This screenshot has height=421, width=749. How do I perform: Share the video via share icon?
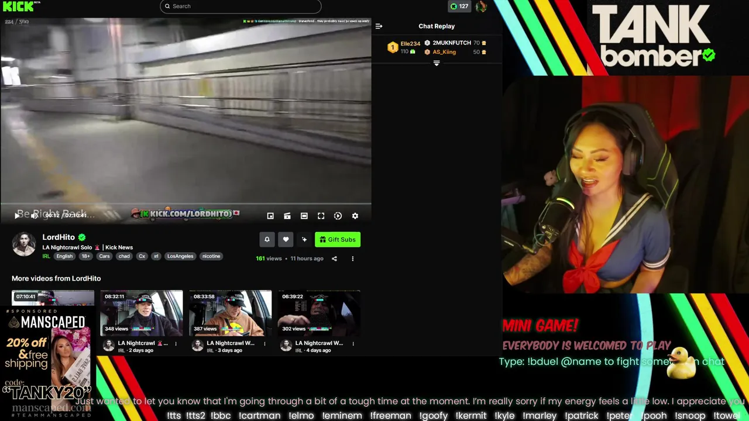point(334,258)
